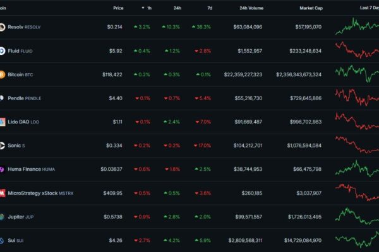
Task: Open Pendle's 7-day sparkline chart
Action: [x=357, y=97]
